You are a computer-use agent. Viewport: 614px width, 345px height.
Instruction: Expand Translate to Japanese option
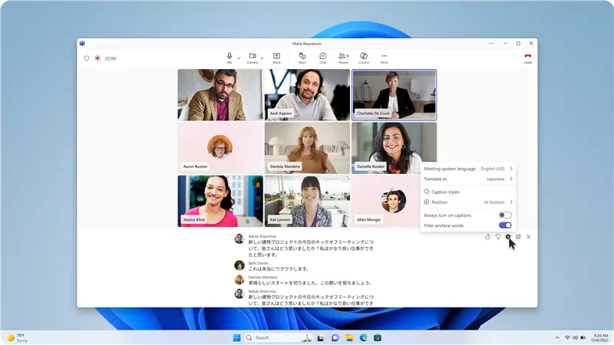coord(468,179)
